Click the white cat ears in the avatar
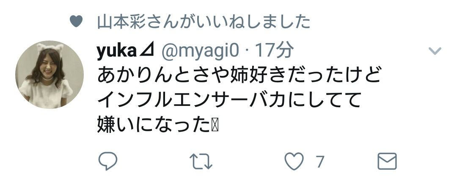 pos(50,48)
